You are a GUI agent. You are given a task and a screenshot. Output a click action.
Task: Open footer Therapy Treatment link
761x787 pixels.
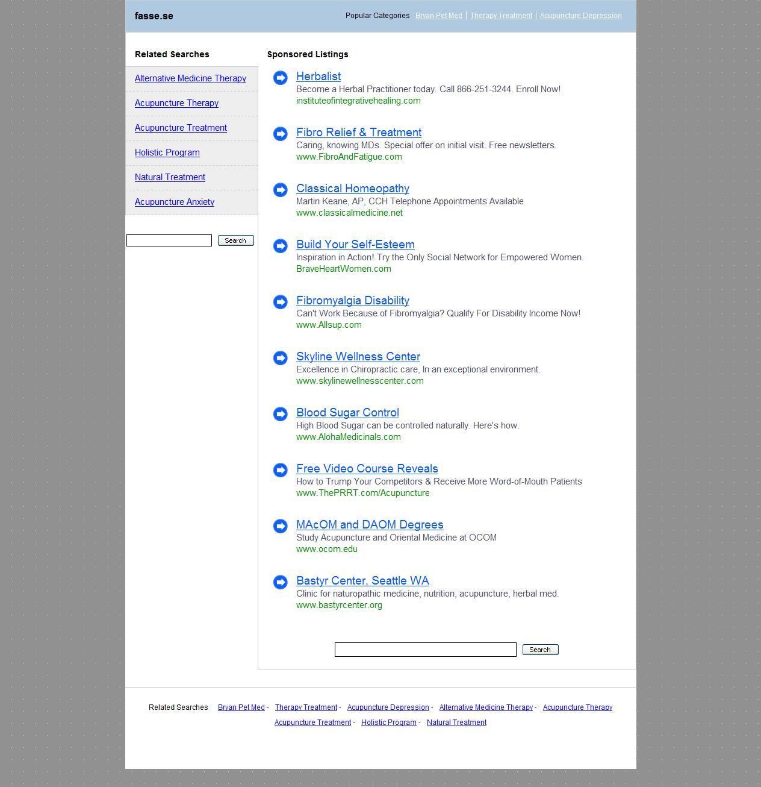click(306, 707)
